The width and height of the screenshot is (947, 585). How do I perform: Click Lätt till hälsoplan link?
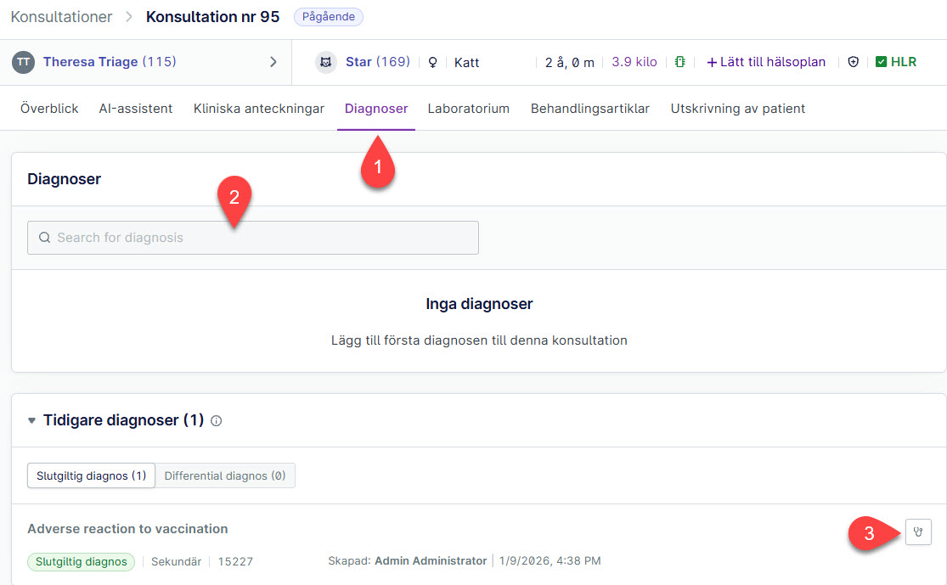(x=766, y=62)
